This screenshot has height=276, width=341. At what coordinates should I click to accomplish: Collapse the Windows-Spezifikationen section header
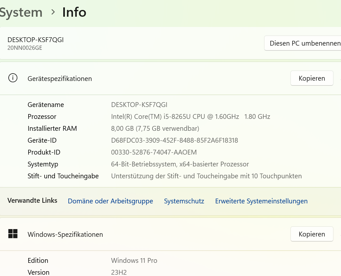pyautogui.click(x=170, y=234)
